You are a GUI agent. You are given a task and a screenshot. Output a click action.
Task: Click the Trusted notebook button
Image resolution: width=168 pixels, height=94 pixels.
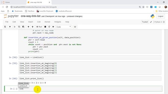pyautogui.click(x=145, y=22)
